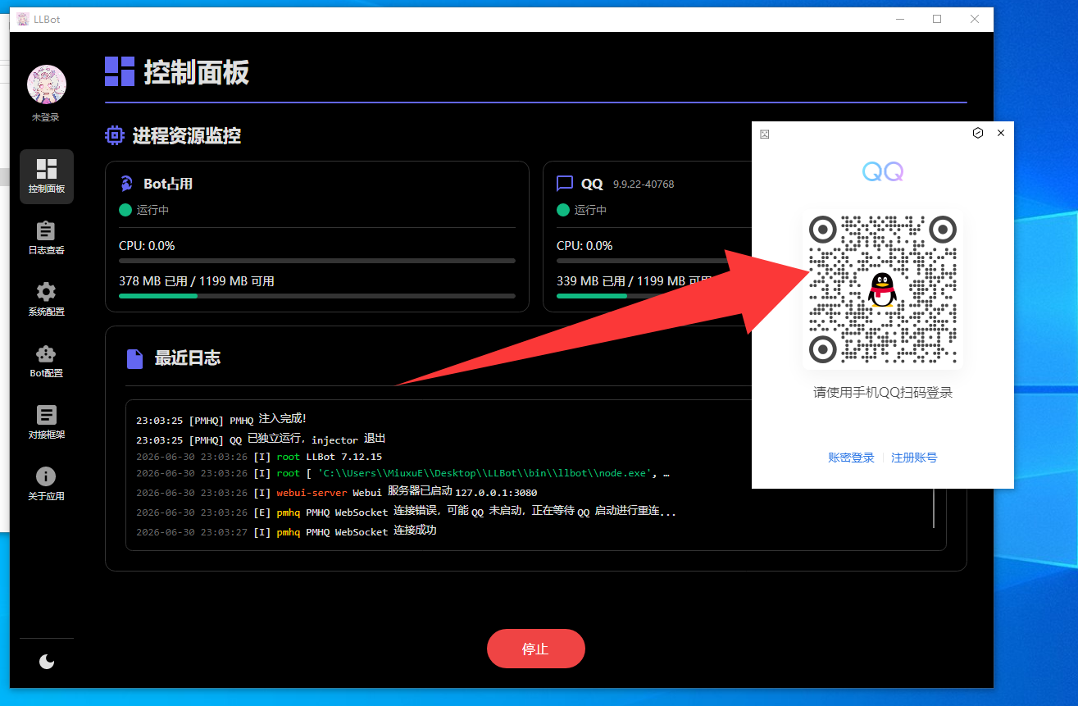Viewport: 1078px width, 706px height.
Task: Click the "Webui 服务器已启动" log line
Action: [x=336, y=492]
